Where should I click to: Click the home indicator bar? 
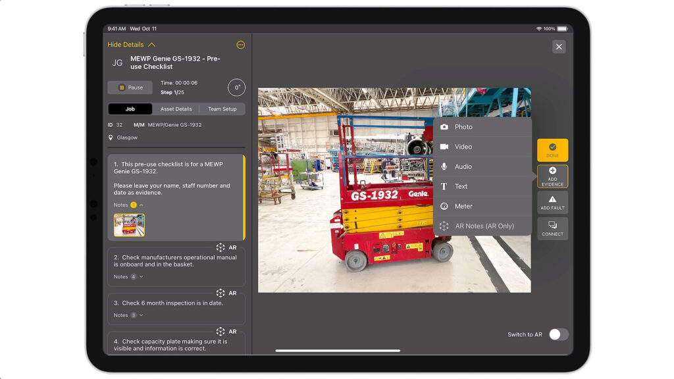[338, 351]
